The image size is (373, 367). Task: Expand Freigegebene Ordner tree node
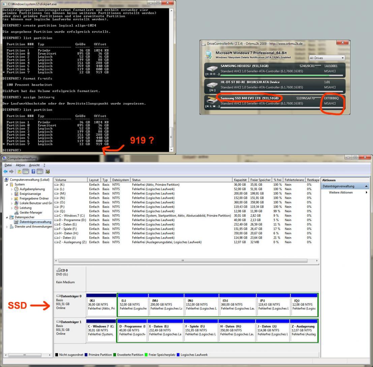pyautogui.click(x=12, y=198)
